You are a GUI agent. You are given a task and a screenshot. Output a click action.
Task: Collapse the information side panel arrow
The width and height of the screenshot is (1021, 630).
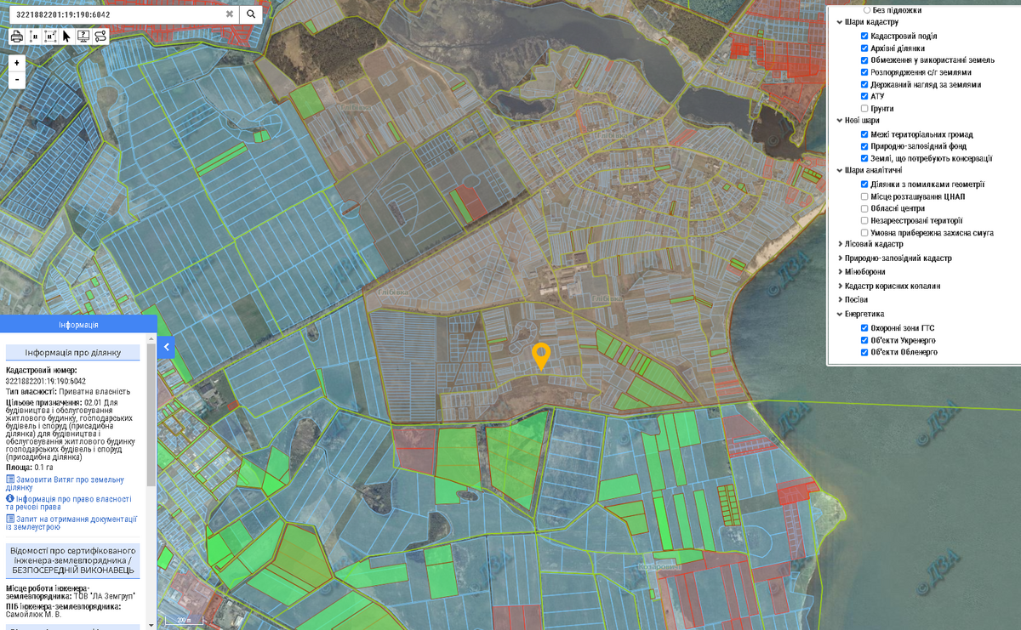(167, 347)
